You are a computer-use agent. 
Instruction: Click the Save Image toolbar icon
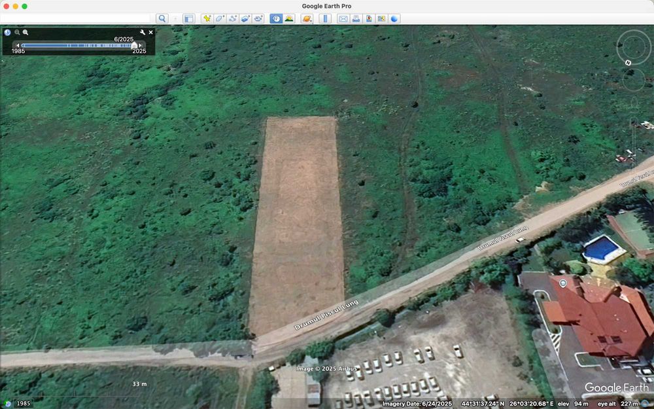369,18
